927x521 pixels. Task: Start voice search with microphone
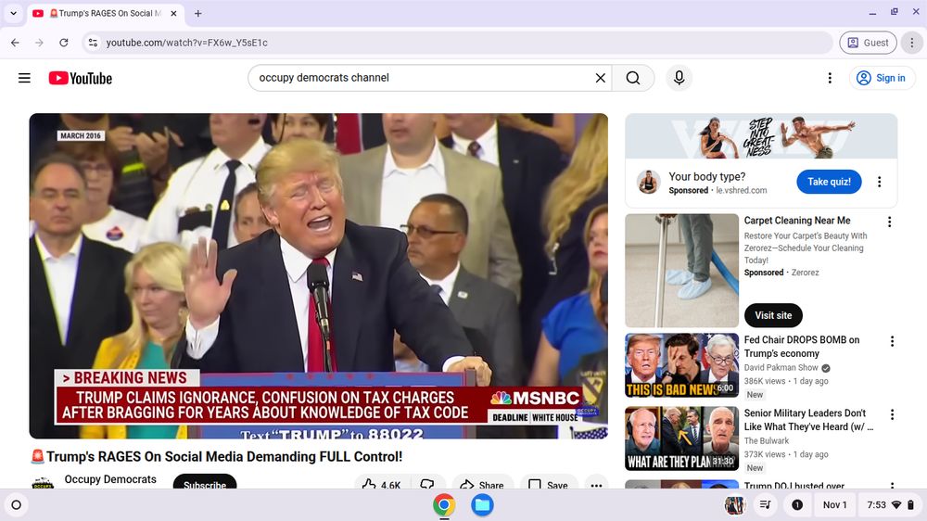[679, 78]
